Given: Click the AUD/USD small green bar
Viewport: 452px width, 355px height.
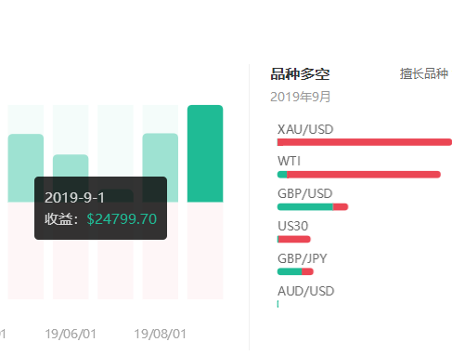Looking at the screenshot, I should (278, 304).
